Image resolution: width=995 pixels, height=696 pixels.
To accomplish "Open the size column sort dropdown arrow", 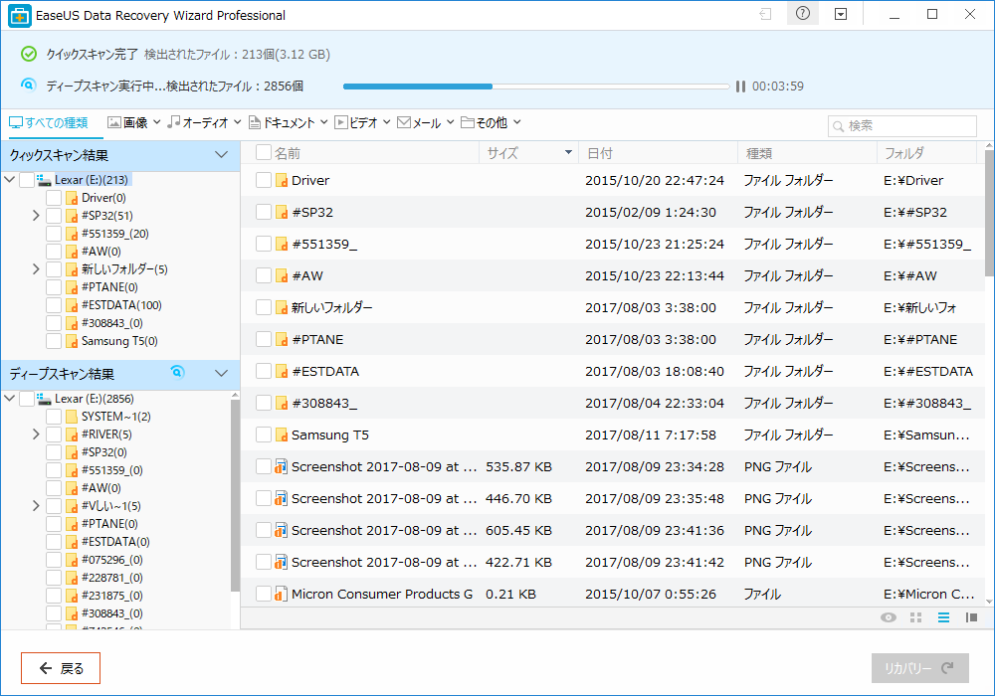I will pos(568,153).
